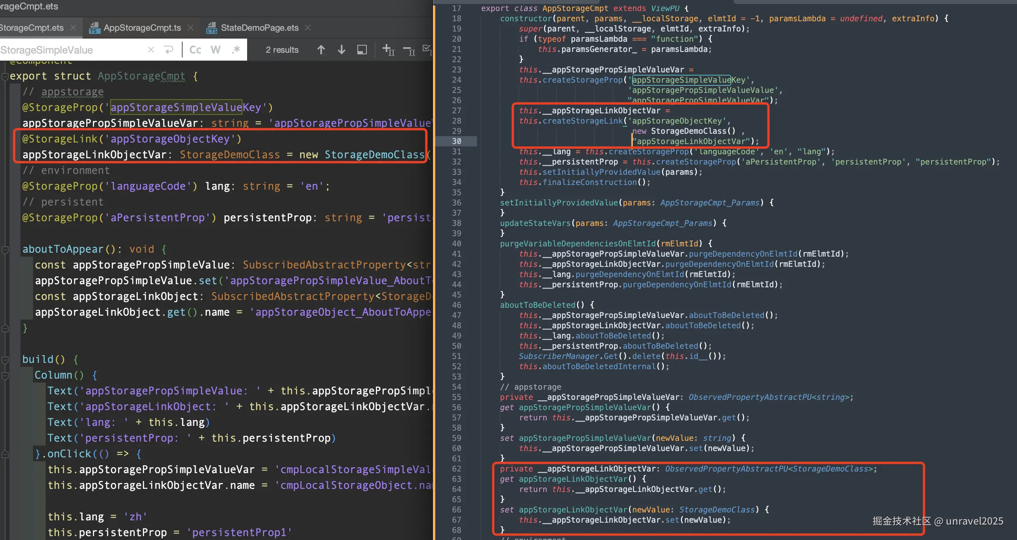
Task: Toggle Match Case (Cc) search option
Action: point(196,50)
